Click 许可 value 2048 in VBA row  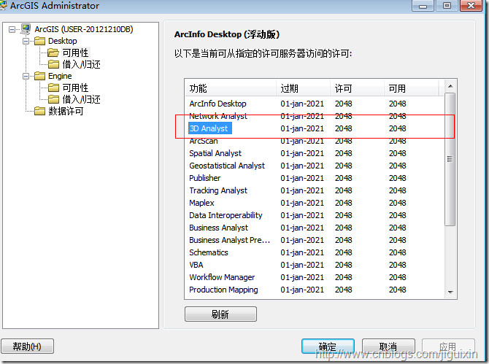click(343, 265)
